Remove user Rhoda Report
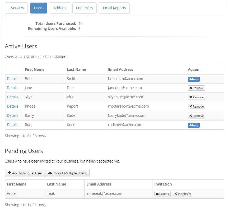 (196, 106)
